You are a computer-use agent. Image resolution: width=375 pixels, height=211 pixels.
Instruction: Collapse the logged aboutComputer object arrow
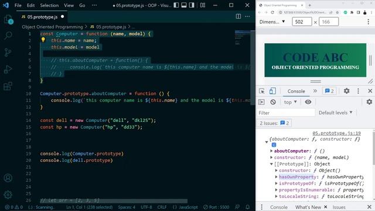(x=267, y=142)
